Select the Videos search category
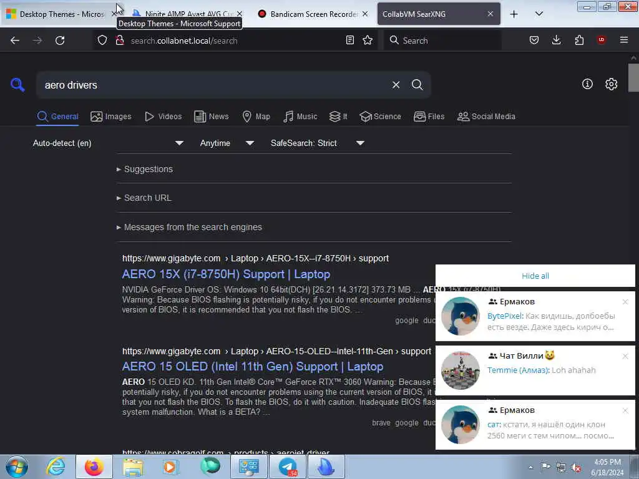 click(x=163, y=117)
